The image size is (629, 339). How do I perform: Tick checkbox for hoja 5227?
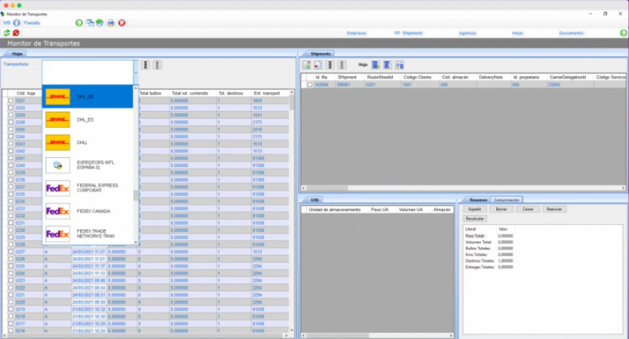coord(10,252)
